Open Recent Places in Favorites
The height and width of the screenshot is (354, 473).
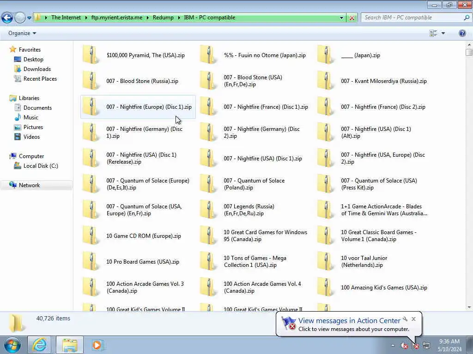tap(40, 78)
